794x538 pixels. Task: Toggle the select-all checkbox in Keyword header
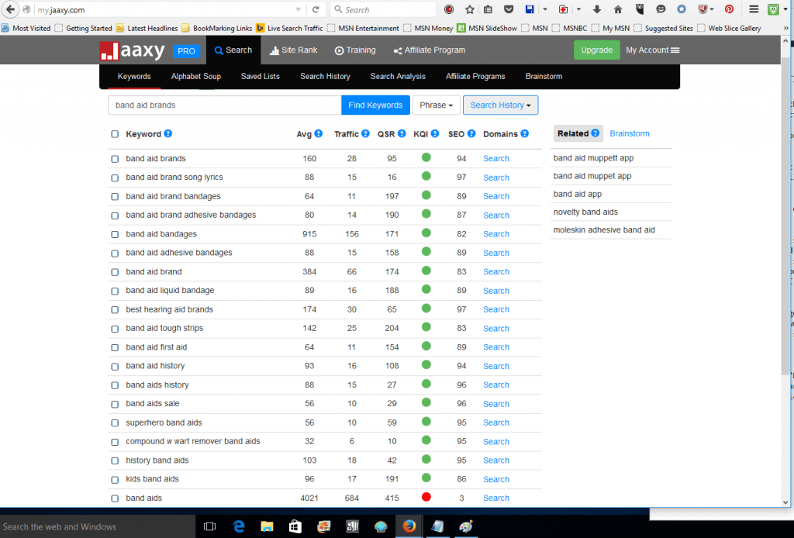pyautogui.click(x=115, y=134)
